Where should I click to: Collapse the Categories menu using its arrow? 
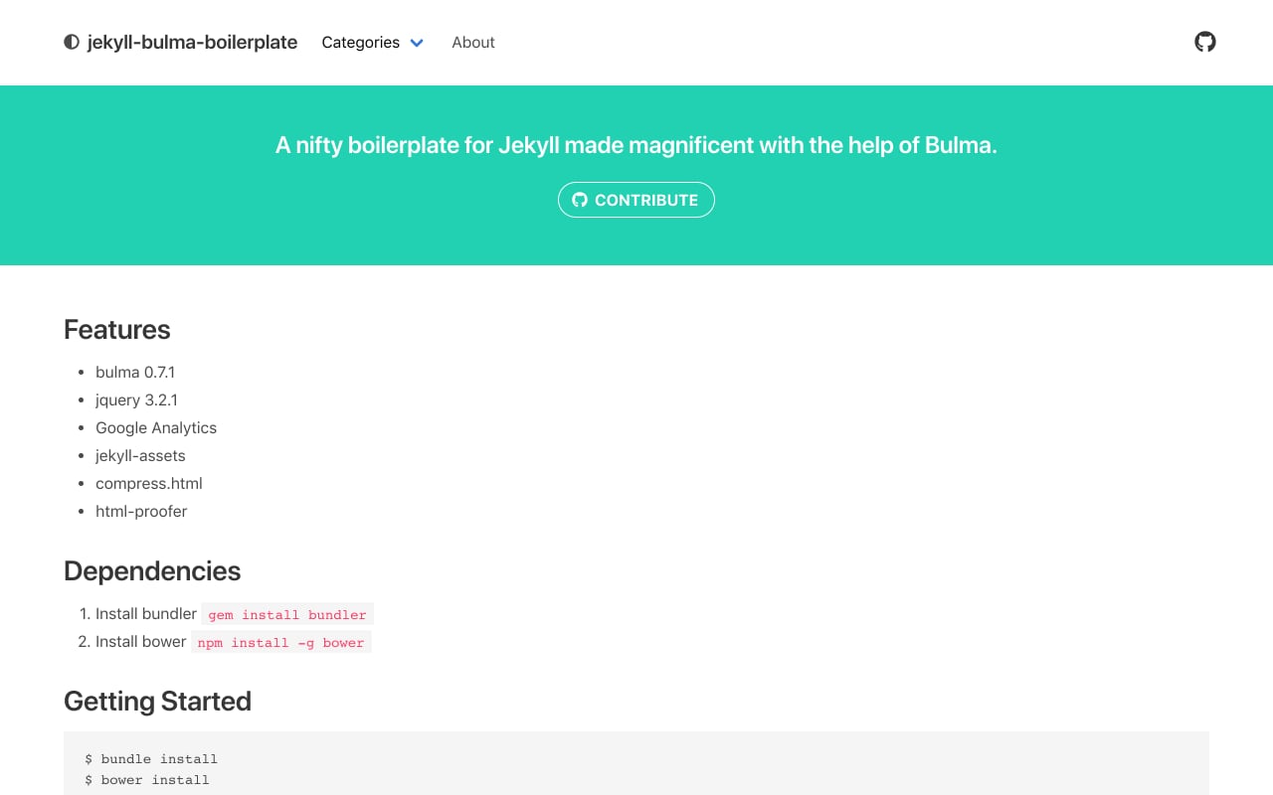(416, 43)
